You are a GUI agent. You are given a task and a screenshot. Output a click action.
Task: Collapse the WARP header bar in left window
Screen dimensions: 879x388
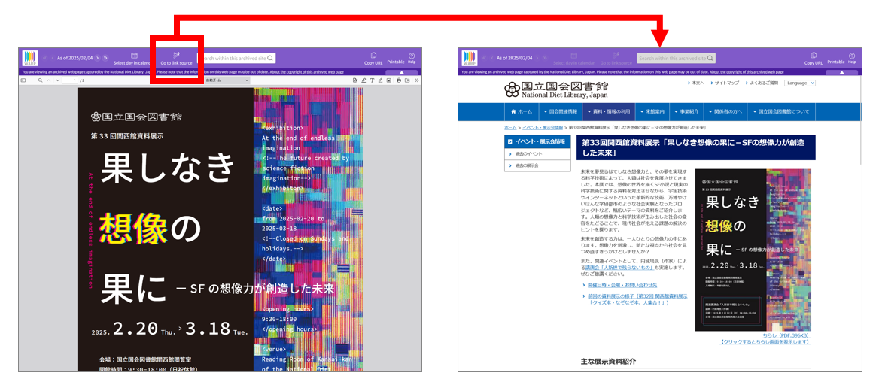pyautogui.click(x=401, y=73)
